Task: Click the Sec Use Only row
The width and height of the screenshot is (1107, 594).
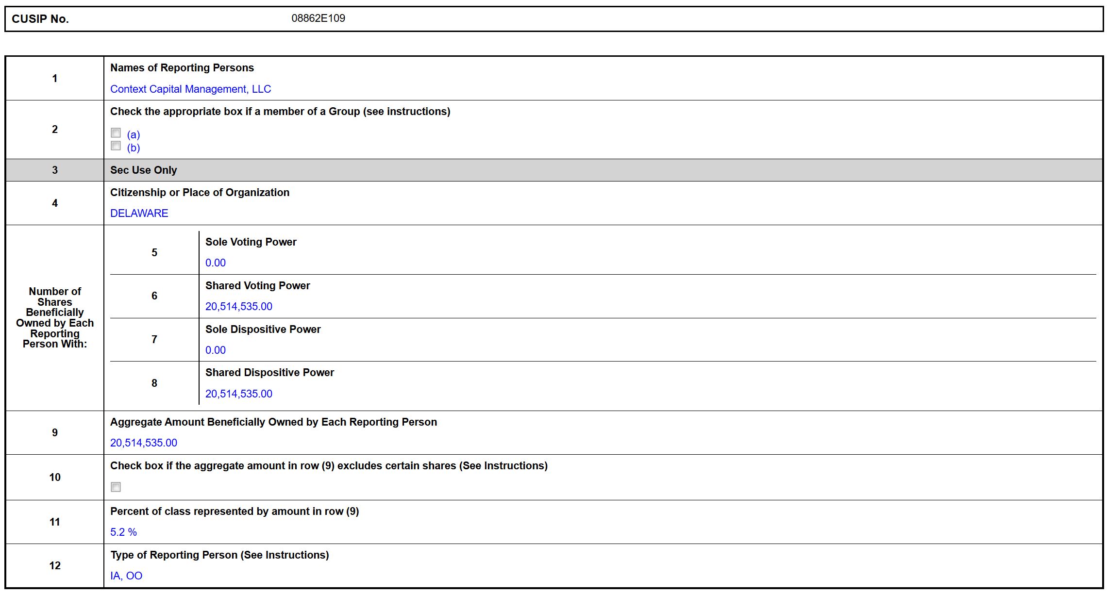Action: (143, 170)
